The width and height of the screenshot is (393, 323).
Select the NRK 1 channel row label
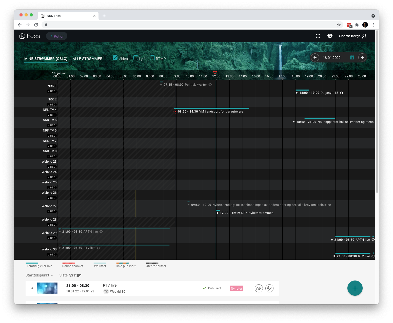click(52, 86)
